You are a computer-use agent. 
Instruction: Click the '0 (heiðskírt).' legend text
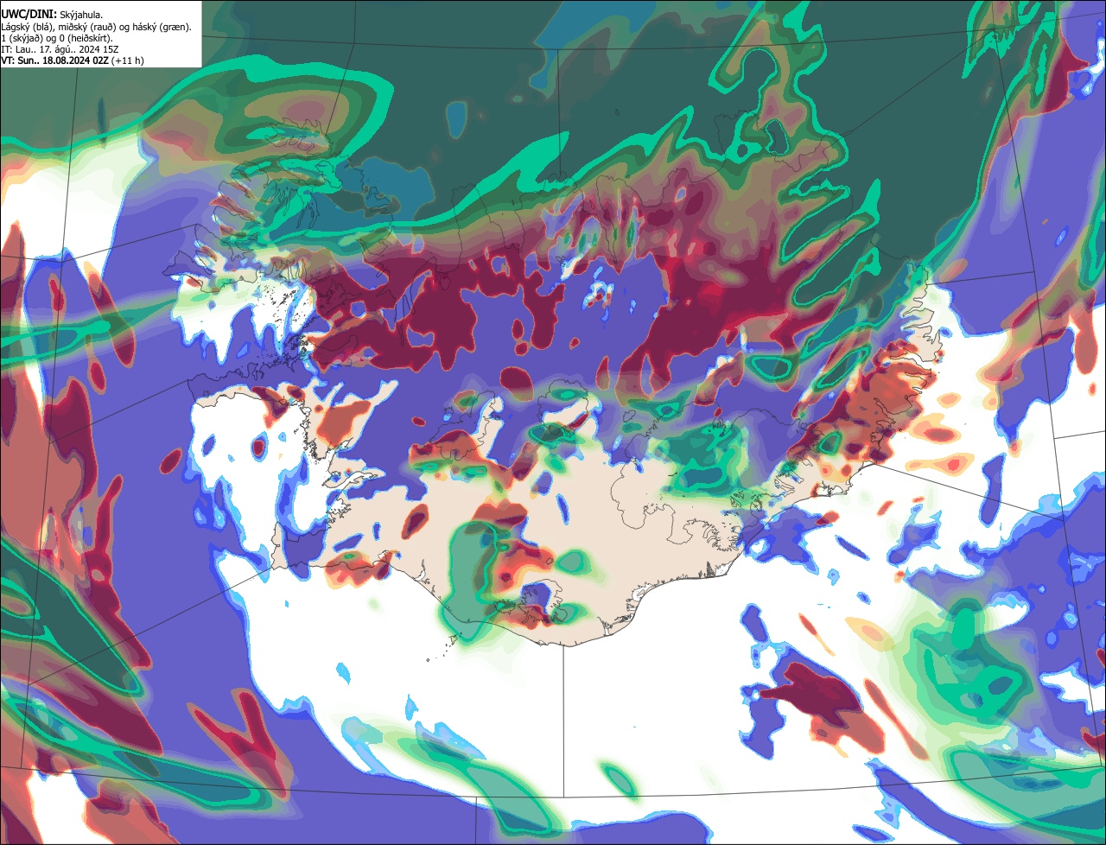point(86,39)
